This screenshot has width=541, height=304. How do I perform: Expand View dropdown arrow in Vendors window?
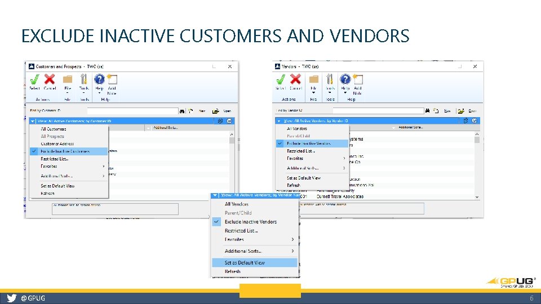pos(279,121)
